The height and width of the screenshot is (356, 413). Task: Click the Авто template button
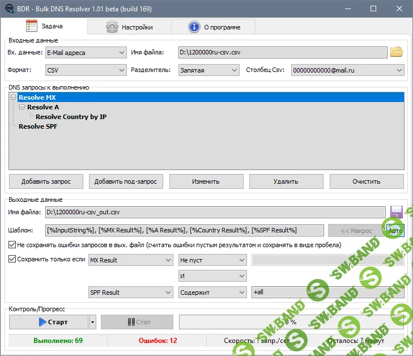[395, 231]
